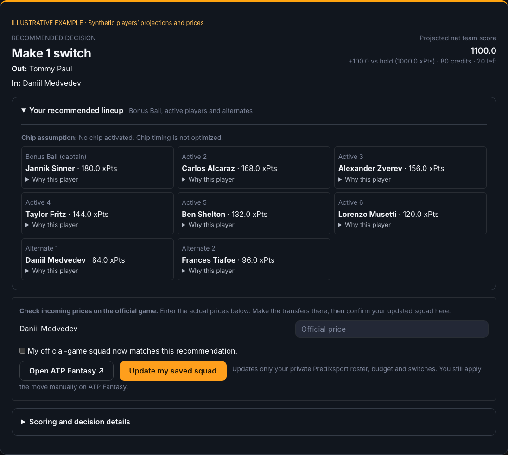Click Daniil Medvedev 84.0 xPts text
The height and width of the screenshot is (455, 508).
coord(75,260)
